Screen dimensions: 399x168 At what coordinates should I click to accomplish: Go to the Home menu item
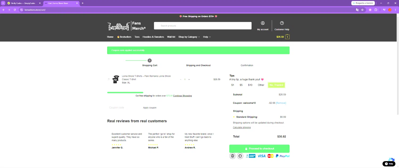pyautogui.click(x=110, y=37)
